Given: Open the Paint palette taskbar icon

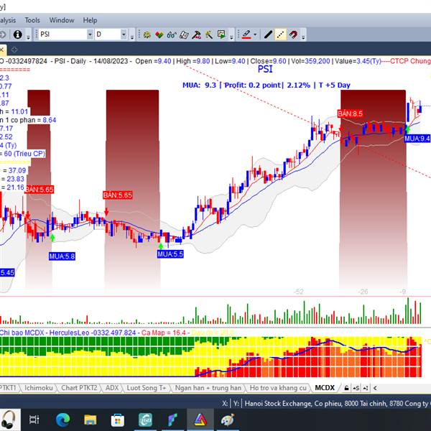Looking at the screenshot, I should tap(228, 420).
